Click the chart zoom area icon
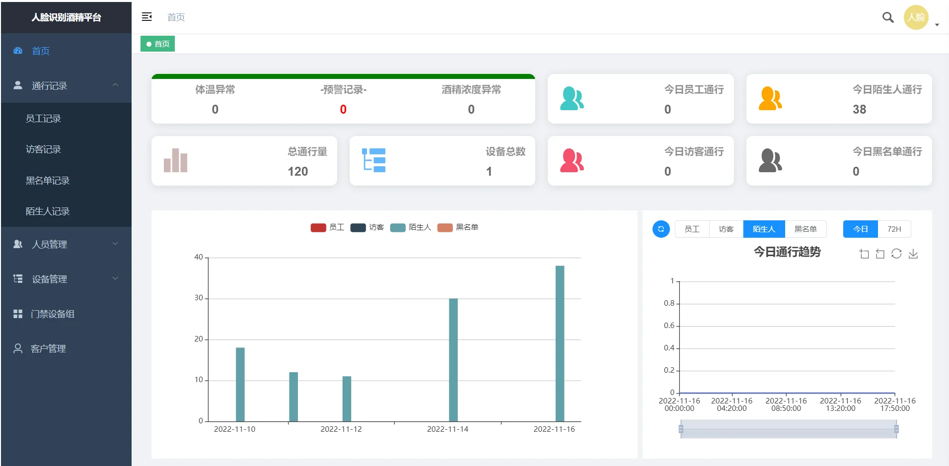Image resolution: width=949 pixels, height=466 pixels. pyautogui.click(x=864, y=254)
